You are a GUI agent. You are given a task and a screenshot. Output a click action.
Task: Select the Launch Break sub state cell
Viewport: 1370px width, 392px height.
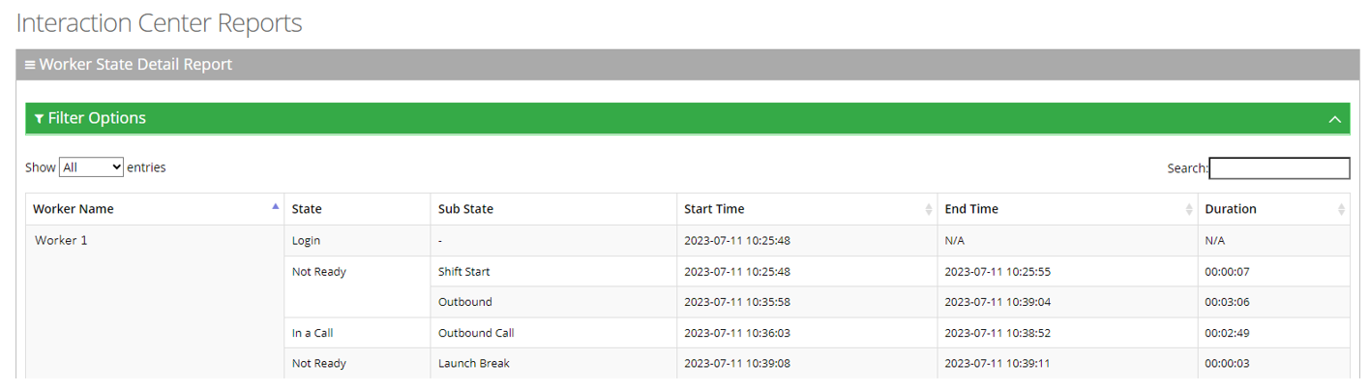click(x=473, y=364)
